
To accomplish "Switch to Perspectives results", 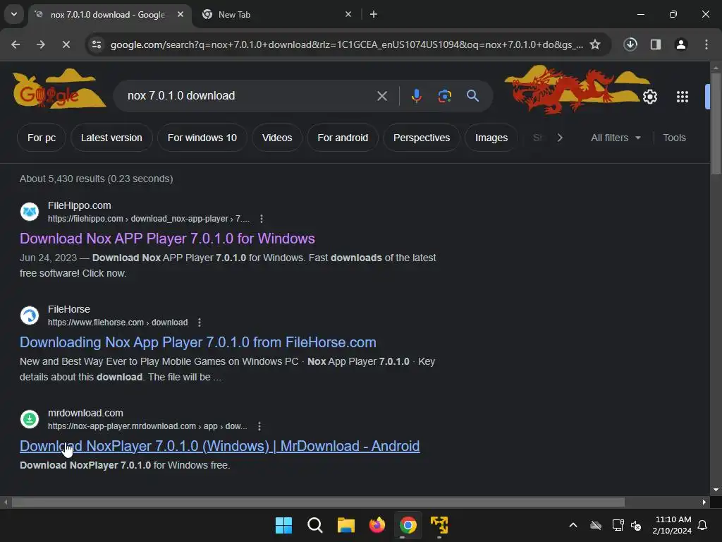I will click(x=422, y=138).
